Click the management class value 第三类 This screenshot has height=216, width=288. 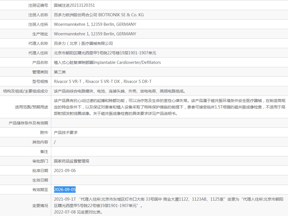point(60,72)
